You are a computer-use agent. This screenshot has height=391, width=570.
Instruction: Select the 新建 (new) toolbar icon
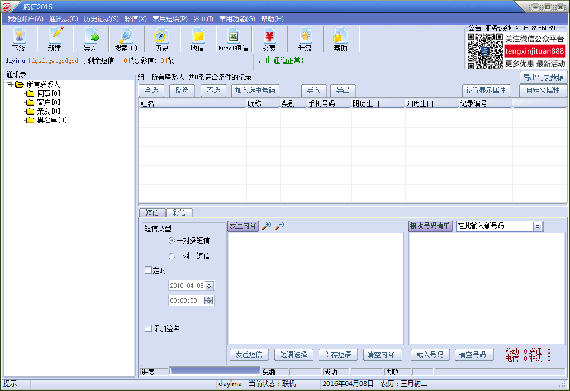(54, 39)
